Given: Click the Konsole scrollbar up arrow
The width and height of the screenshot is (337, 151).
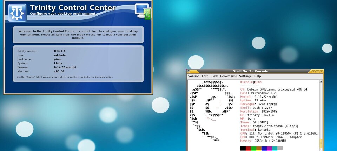Looking at the screenshot, I should pyautogui.click(x=321, y=81).
